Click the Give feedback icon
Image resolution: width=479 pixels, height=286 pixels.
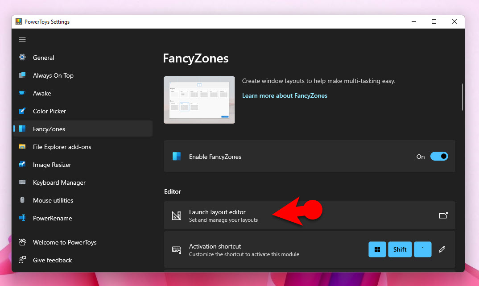tap(22, 260)
